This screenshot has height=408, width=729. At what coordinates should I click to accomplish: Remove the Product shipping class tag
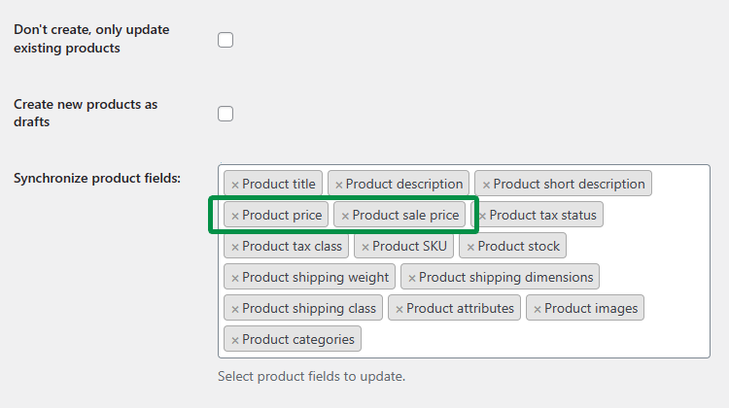point(235,309)
